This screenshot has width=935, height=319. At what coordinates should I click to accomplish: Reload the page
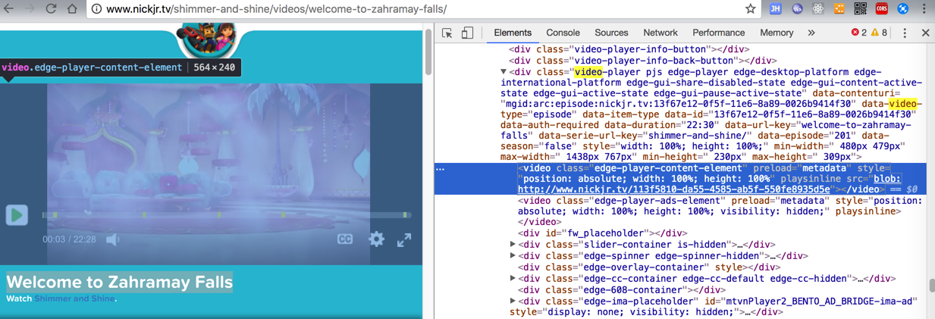[x=51, y=9]
